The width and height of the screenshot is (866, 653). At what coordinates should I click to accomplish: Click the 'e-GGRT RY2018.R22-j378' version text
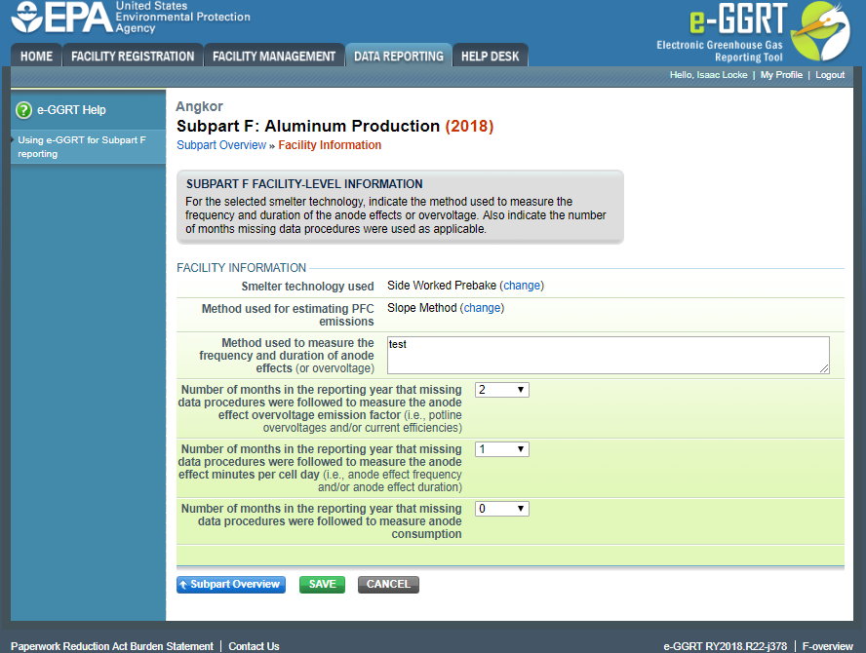(x=726, y=646)
